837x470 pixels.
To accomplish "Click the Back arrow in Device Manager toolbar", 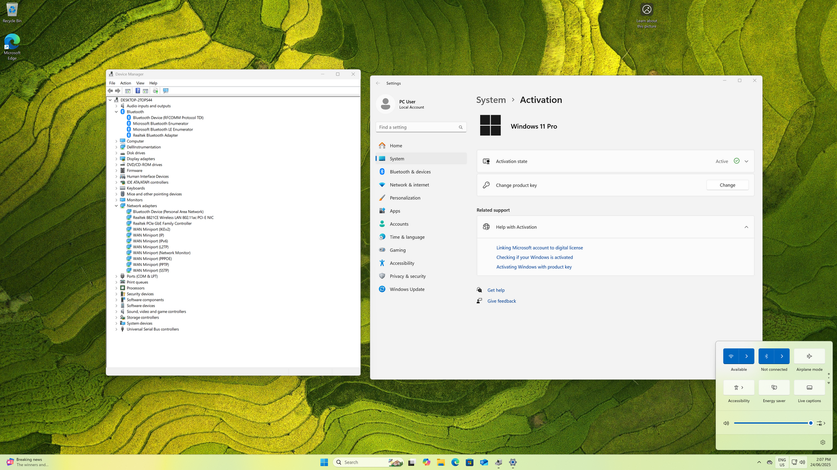I will 110,91.
